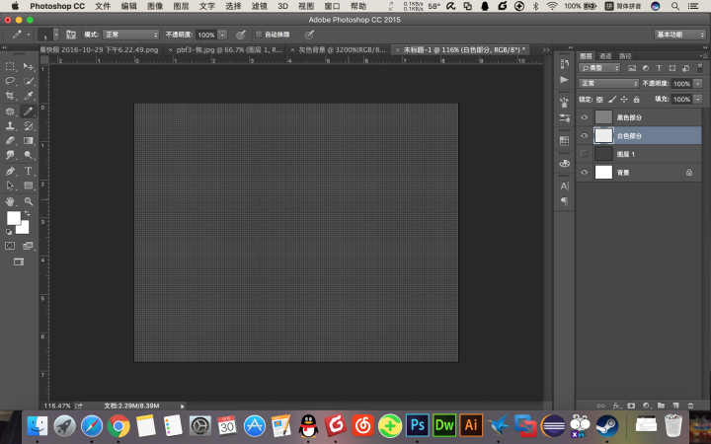The width and height of the screenshot is (711, 444).
Task: Select the Quick Selection tool
Action: [x=28, y=81]
